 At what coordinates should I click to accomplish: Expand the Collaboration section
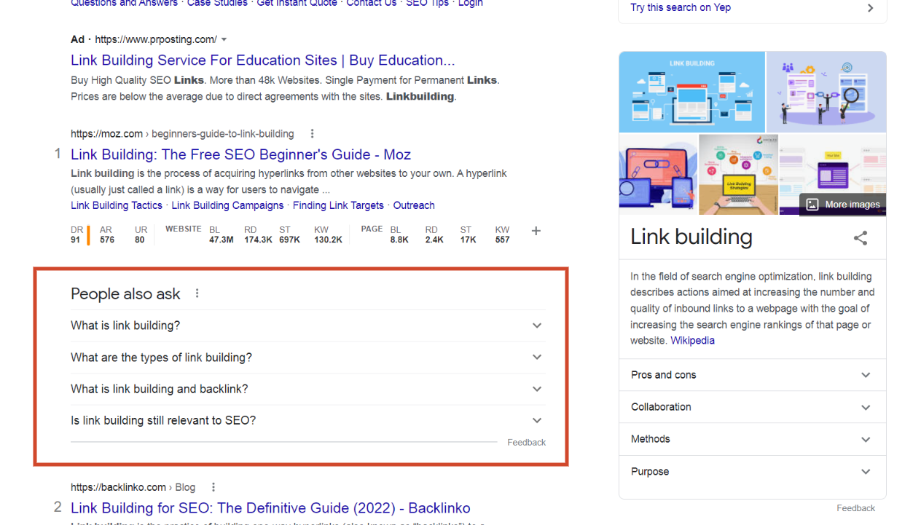866,406
